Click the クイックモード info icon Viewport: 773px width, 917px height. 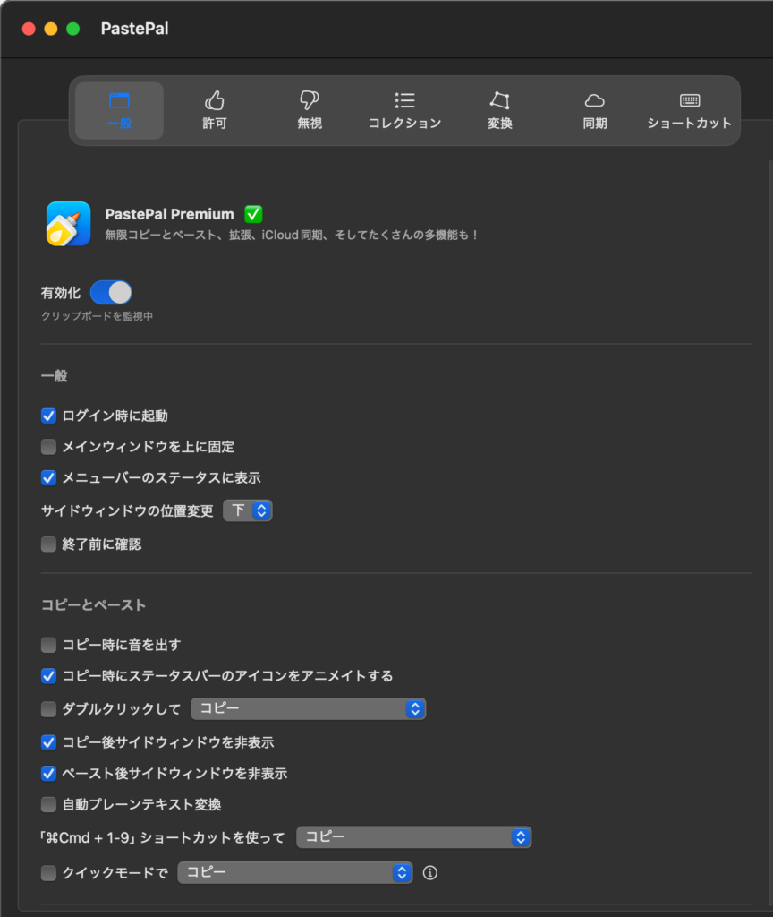430,873
